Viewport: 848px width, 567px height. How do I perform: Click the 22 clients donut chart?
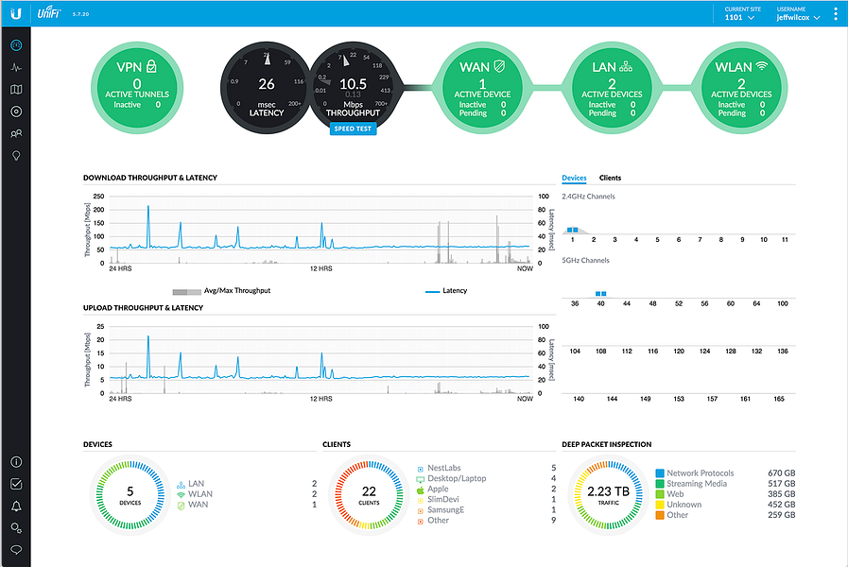[369, 494]
